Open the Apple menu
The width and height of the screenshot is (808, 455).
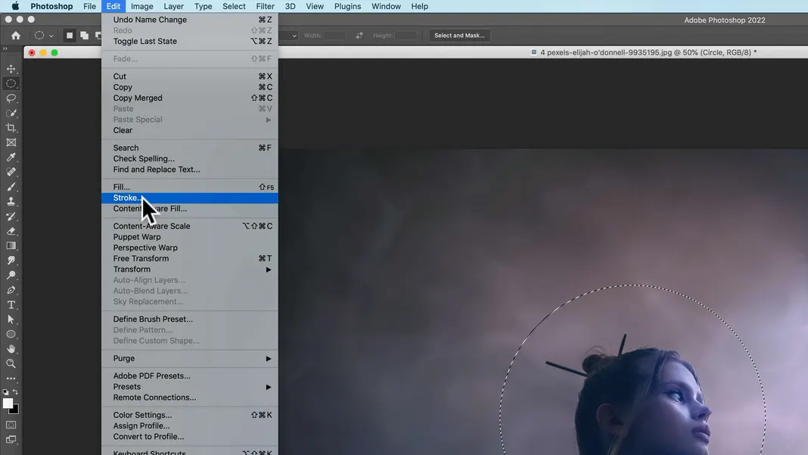pos(15,6)
